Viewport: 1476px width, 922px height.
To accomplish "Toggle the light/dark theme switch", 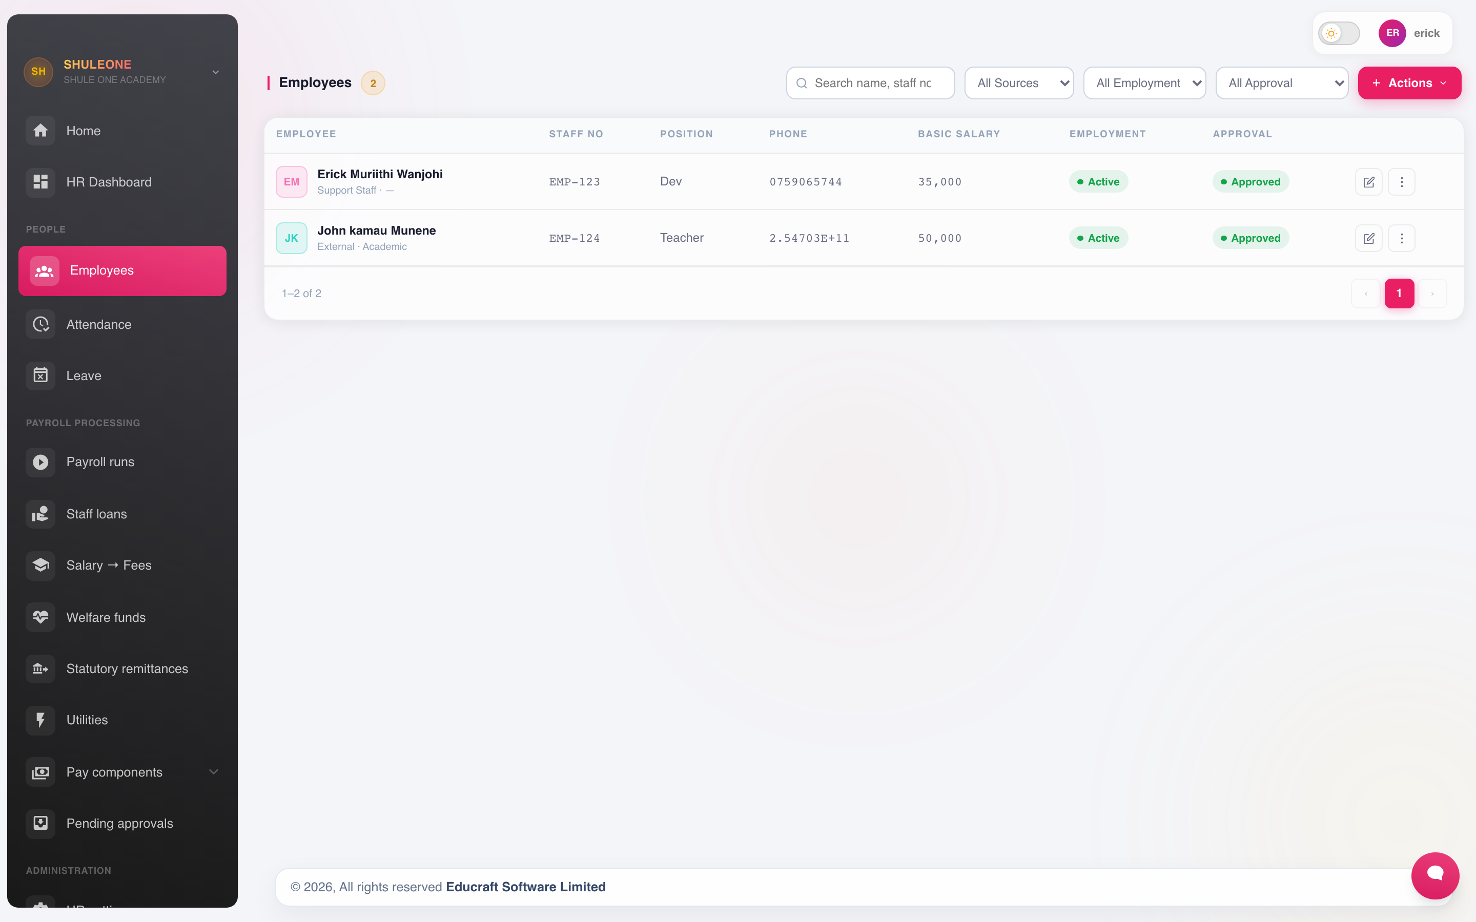I will [1339, 33].
